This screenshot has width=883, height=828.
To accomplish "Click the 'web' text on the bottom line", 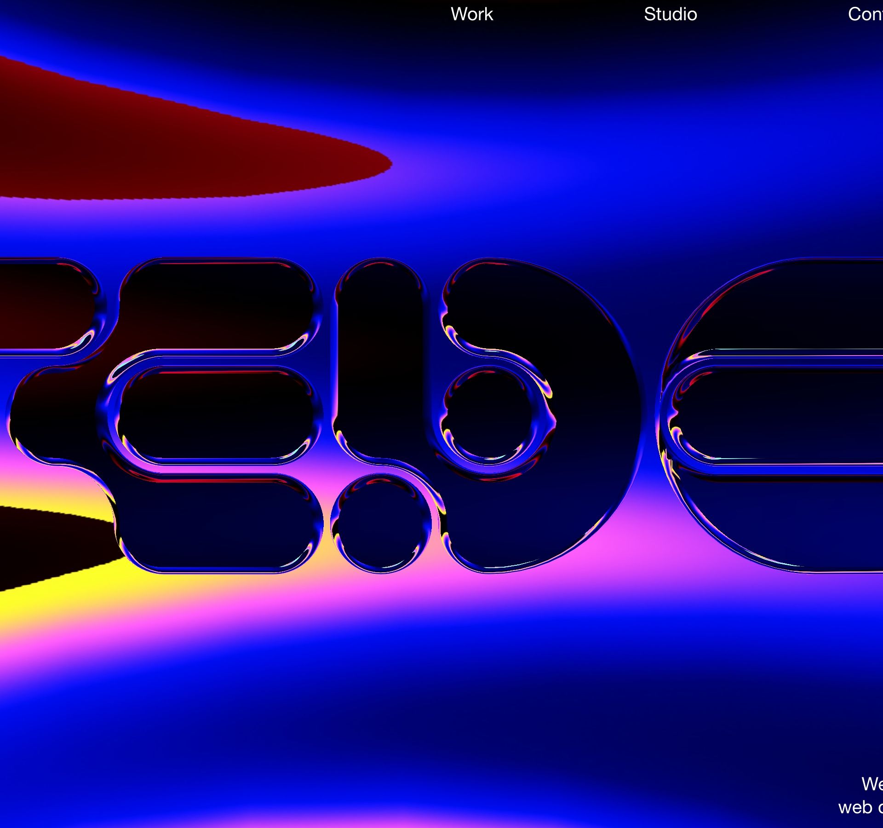I will [x=855, y=807].
